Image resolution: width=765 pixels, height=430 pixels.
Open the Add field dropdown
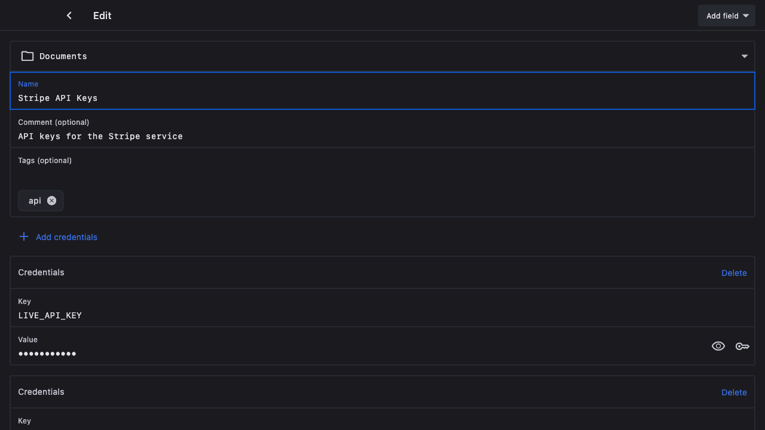coord(726,16)
